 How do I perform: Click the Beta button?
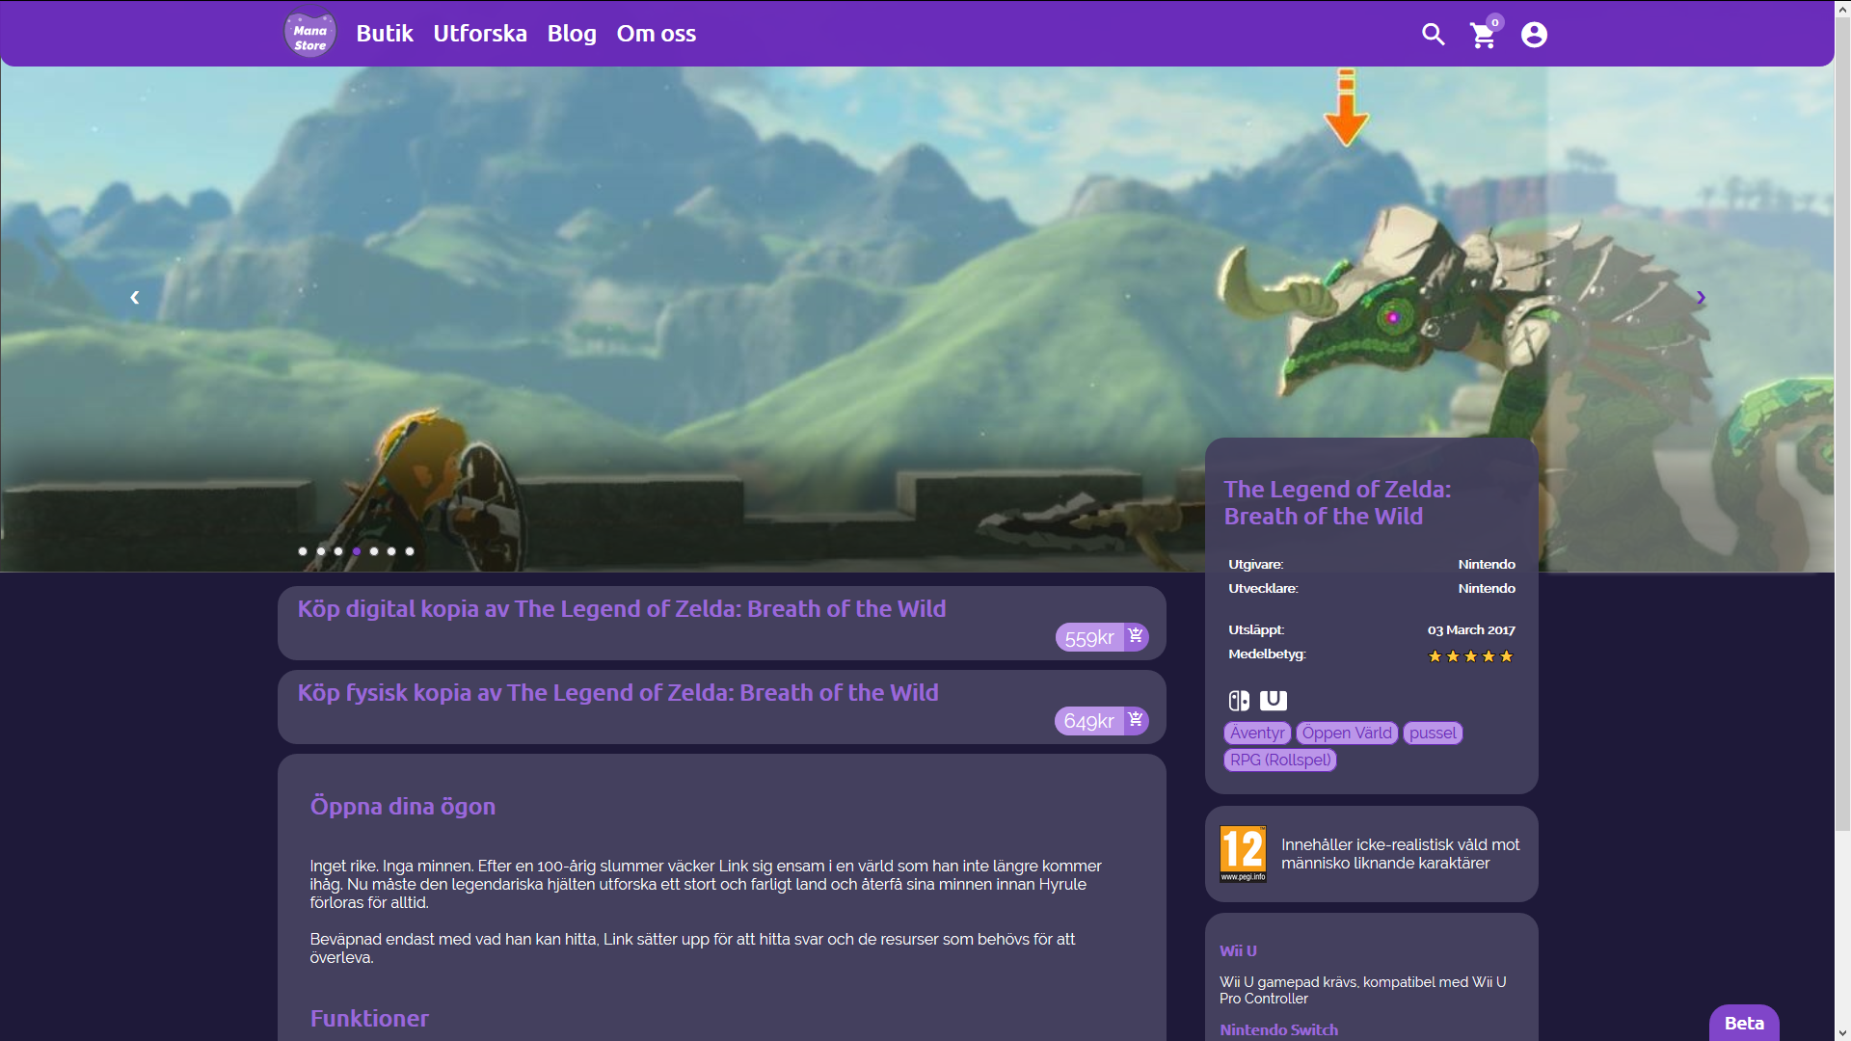[x=1743, y=1023]
